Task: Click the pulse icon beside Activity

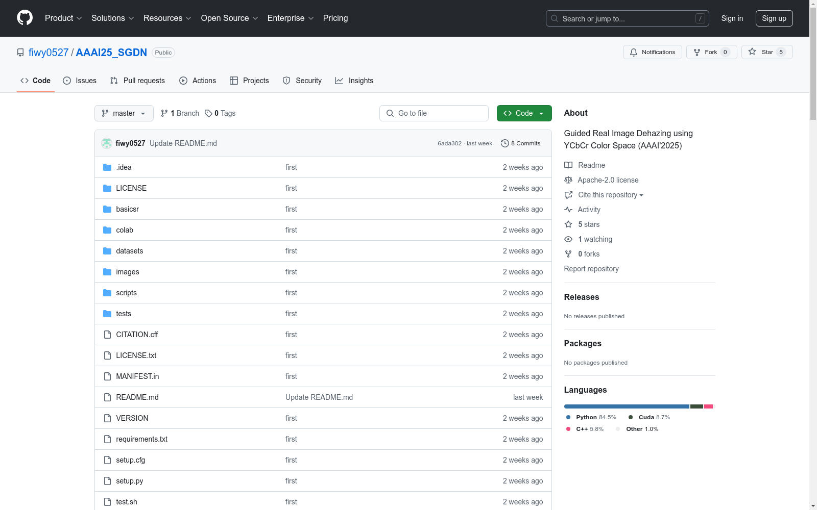Action: [x=568, y=210]
